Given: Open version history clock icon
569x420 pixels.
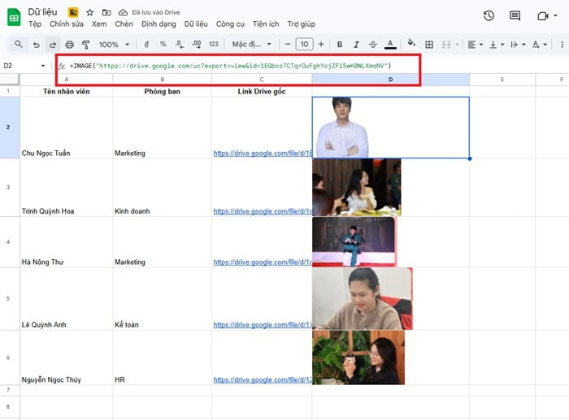Looking at the screenshot, I should pos(489,15).
